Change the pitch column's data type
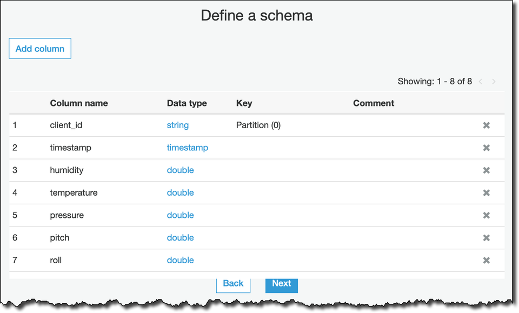Image resolution: width=519 pixels, height=313 pixels. 180,238
